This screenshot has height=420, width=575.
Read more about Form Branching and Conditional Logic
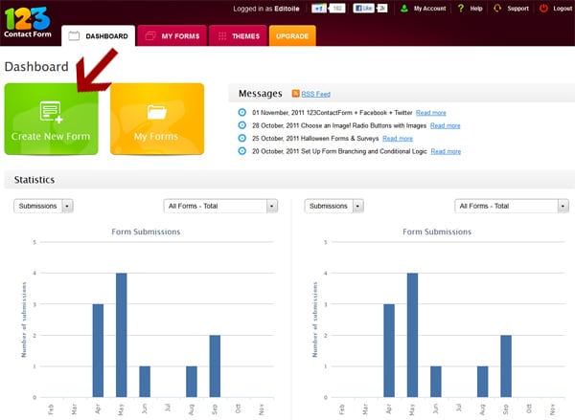(446, 151)
